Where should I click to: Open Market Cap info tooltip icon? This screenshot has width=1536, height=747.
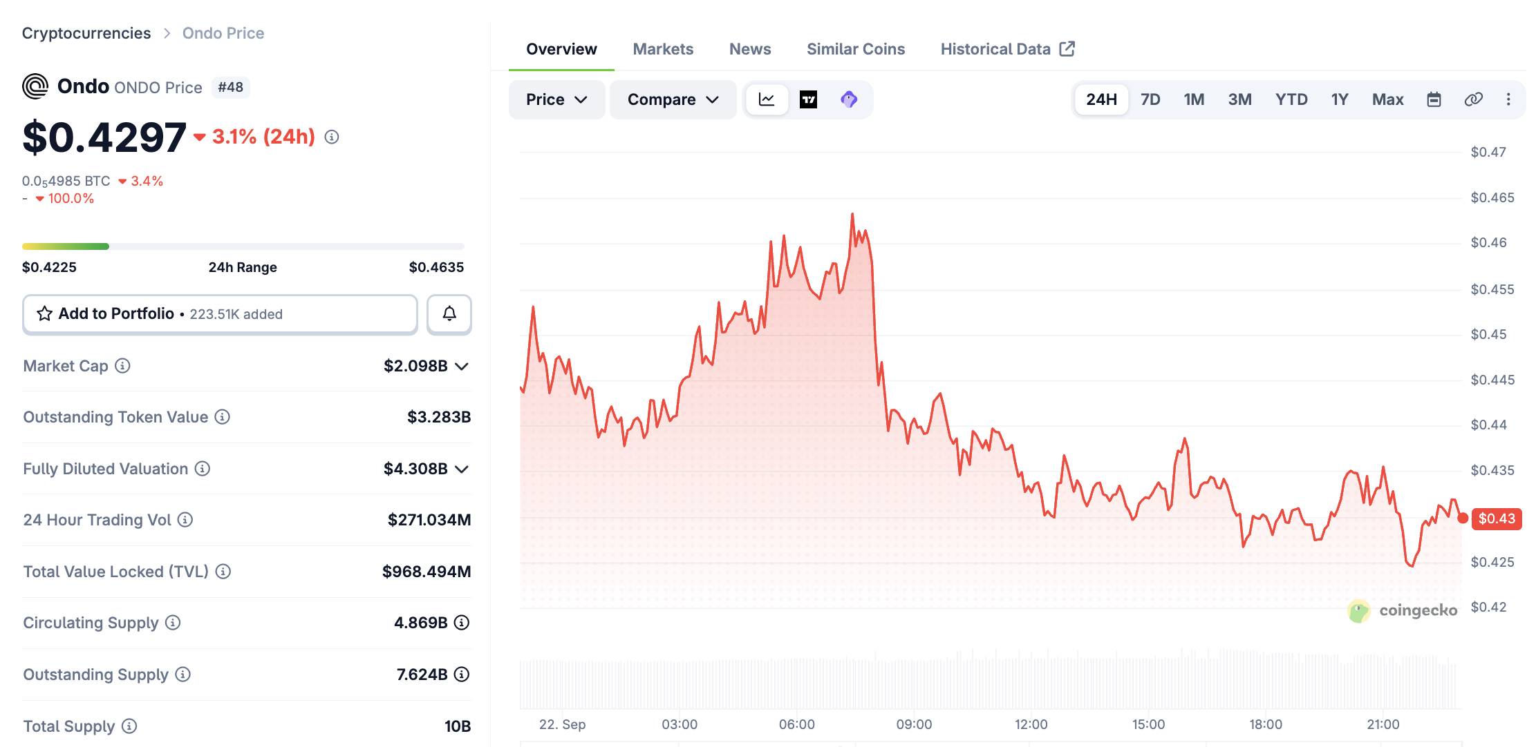[122, 366]
